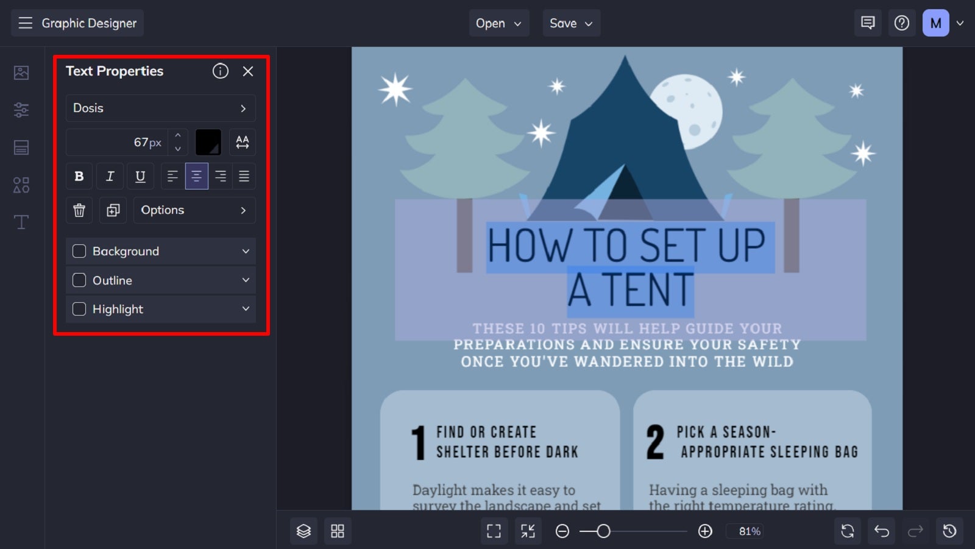Apply bold formatting to the text
The width and height of the screenshot is (975, 549).
(79, 176)
